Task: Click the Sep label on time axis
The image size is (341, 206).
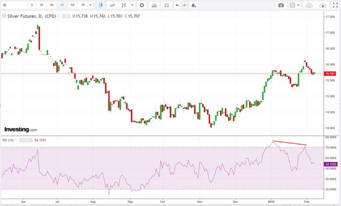Action: (x=130, y=202)
